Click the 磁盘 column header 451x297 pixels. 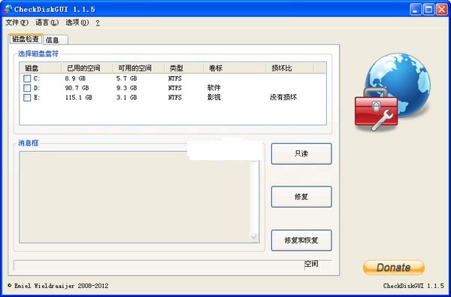click(41, 68)
